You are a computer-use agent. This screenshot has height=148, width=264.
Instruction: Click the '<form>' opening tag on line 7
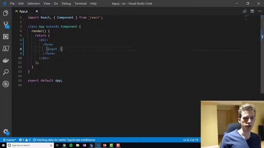48,44
